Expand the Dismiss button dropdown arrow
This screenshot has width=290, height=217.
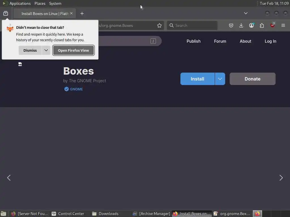coord(46,50)
